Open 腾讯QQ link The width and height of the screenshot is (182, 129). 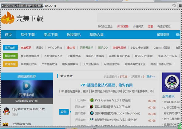tap(103, 48)
